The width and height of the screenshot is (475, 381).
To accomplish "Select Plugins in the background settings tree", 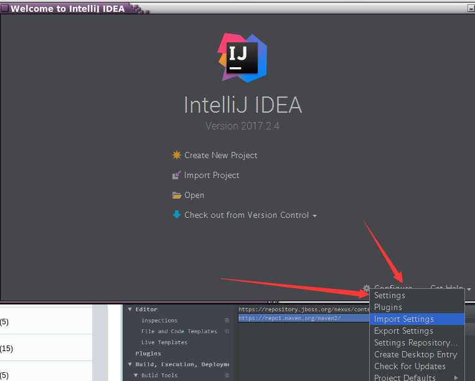I will 148,354.
